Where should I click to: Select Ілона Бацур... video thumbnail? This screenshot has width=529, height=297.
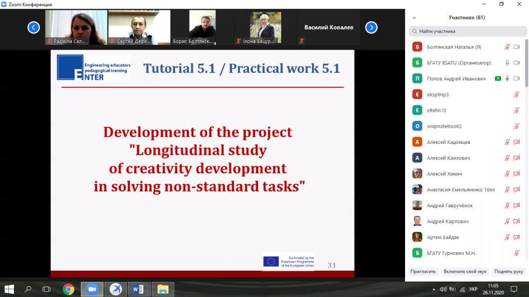tap(266, 27)
